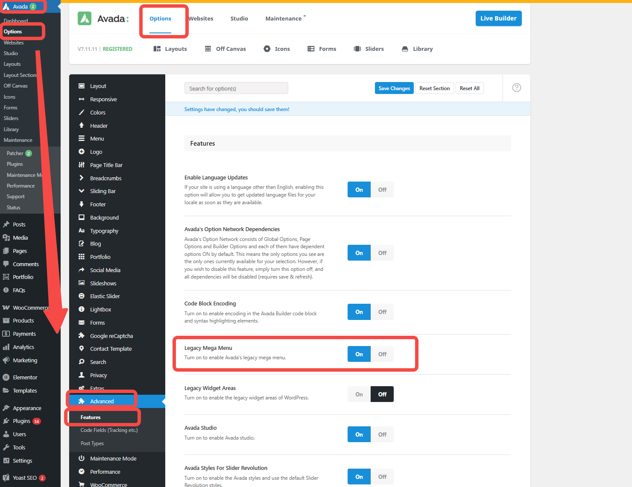This screenshot has height=487, width=632.
Task: Select Post Types under Advanced
Action: [x=92, y=443]
